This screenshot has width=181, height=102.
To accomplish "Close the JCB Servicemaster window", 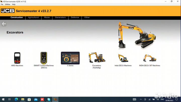I will pyautogui.click(x=178, y=2).
